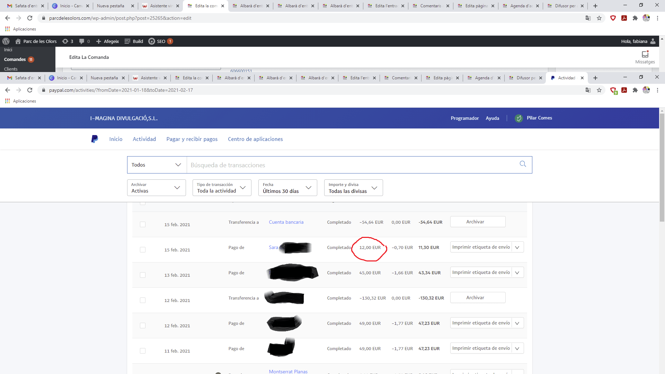Click Pilar Comes account name

[540, 118]
